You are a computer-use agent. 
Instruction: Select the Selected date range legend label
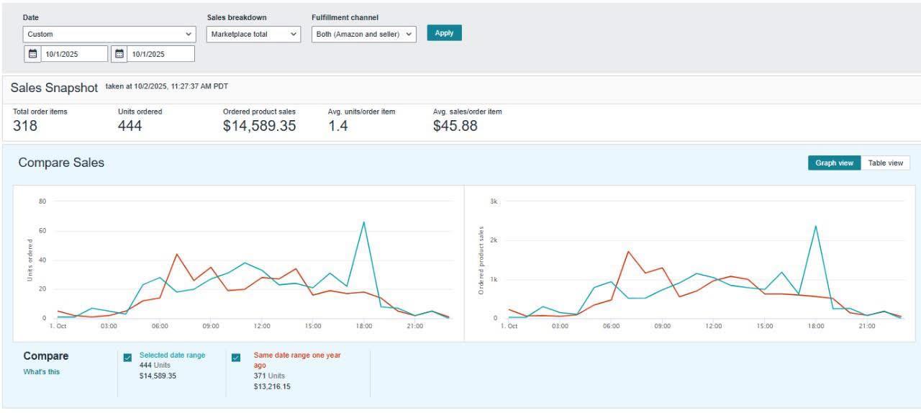(172, 355)
